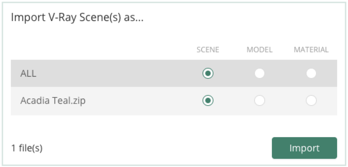Screen dimensions: 348x167
Task: Click the 1 file(s) counter text
Action: click(27, 148)
